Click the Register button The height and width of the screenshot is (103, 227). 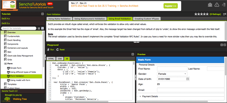tap(170, 6)
